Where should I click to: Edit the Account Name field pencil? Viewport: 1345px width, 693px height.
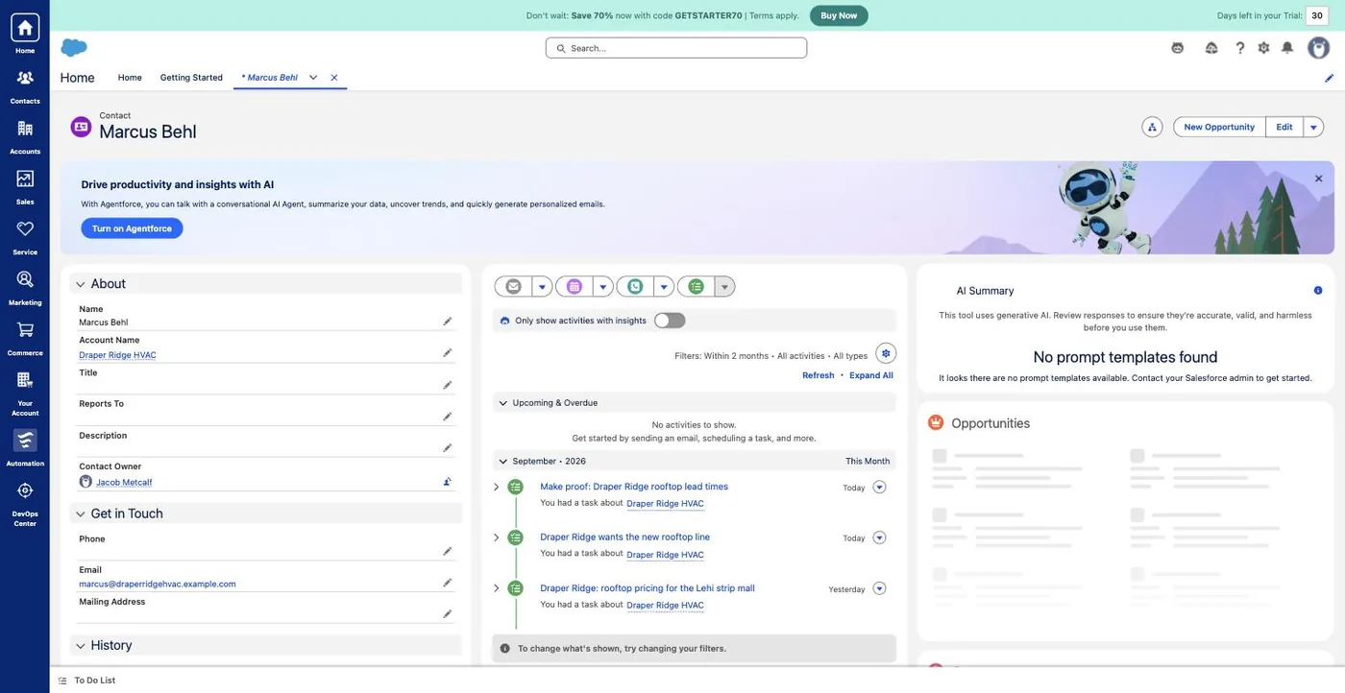(x=447, y=353)
